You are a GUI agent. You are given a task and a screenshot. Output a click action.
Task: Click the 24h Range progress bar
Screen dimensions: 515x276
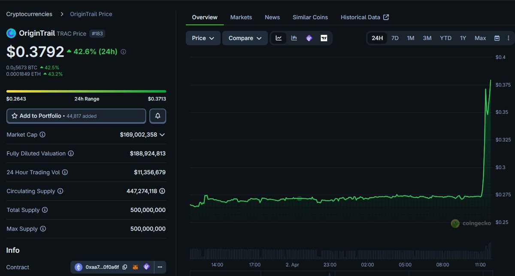tap(86, 91)
